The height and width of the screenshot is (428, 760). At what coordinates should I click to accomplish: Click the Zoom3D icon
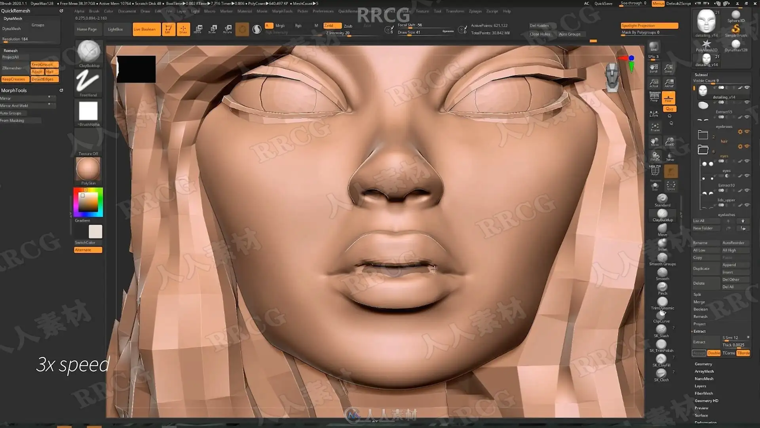(669, 141)
